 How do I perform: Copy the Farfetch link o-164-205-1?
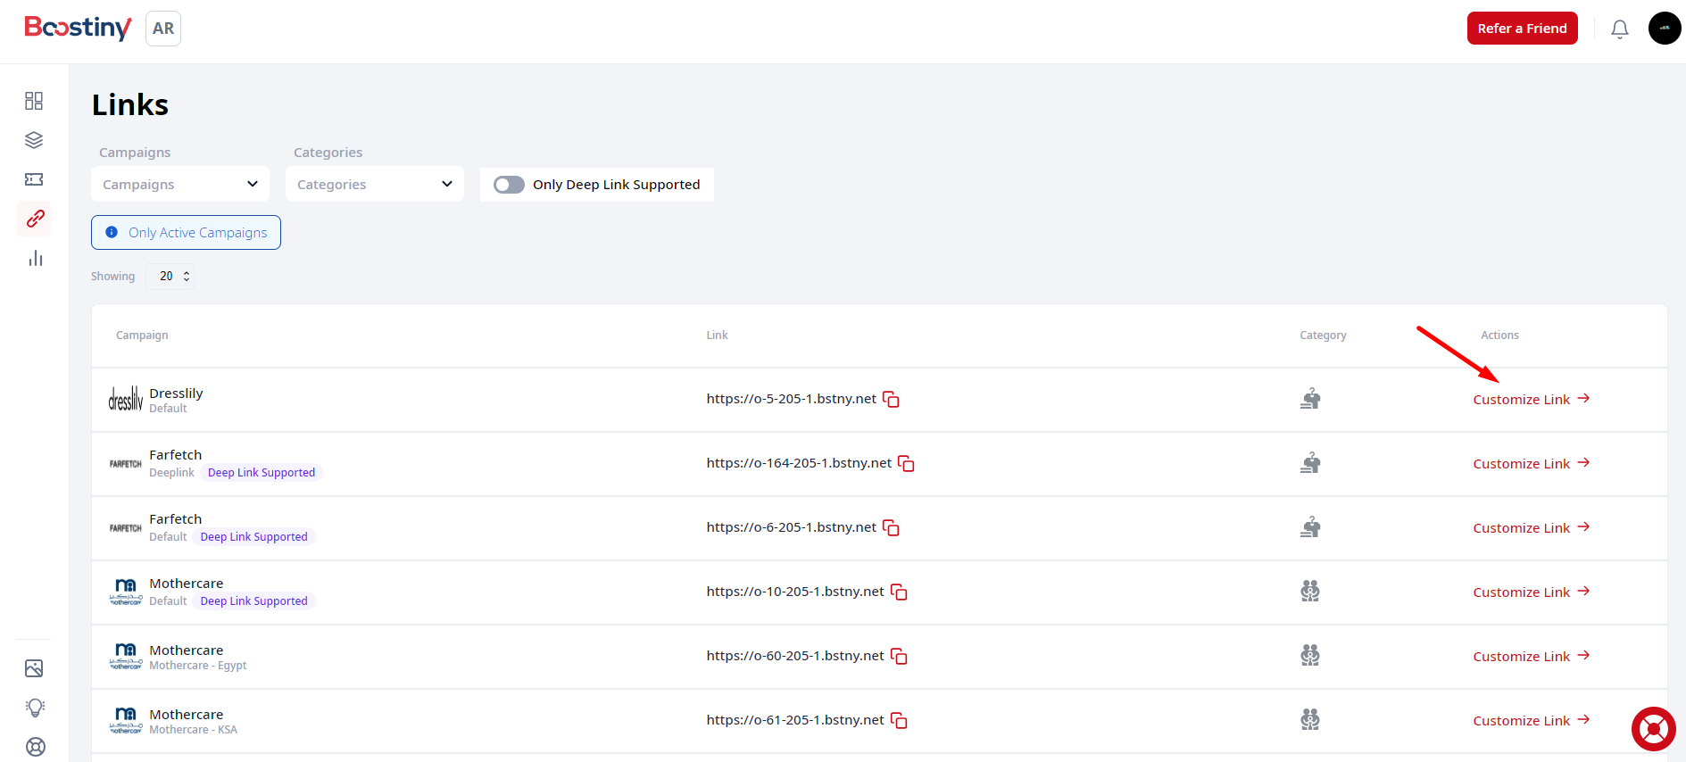(906, 463)
